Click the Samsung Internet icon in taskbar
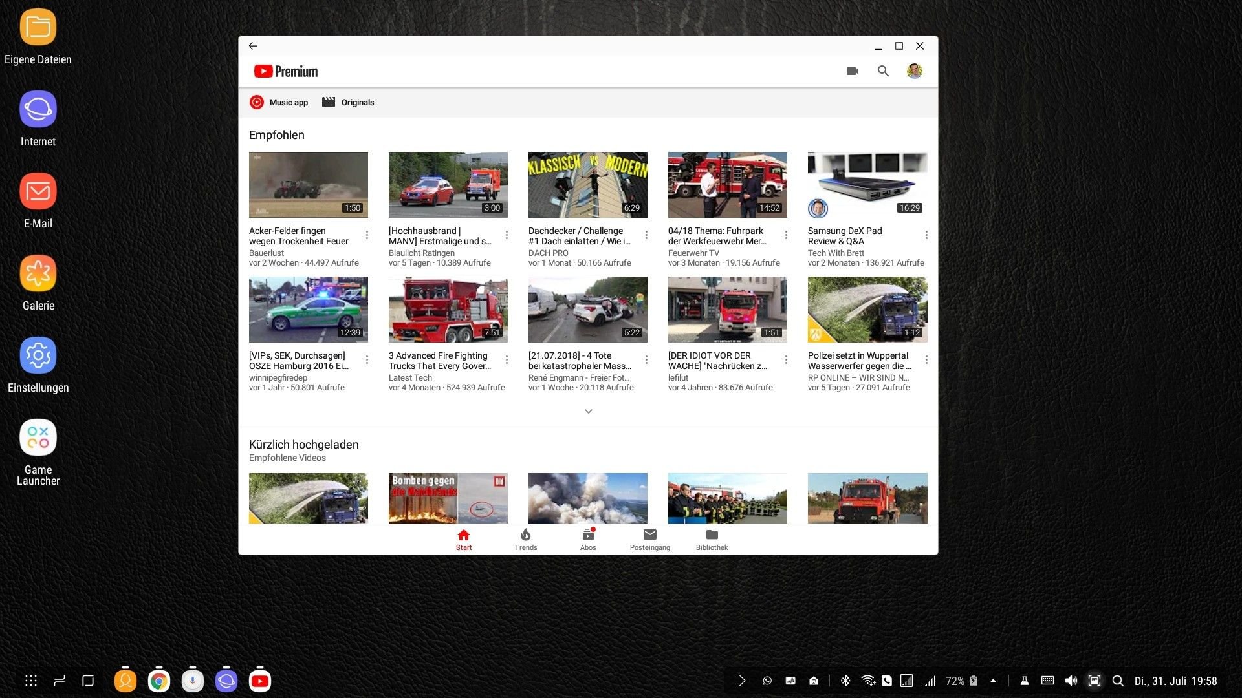This screenshot has width=1242, height=698. [x=226, y=681]
